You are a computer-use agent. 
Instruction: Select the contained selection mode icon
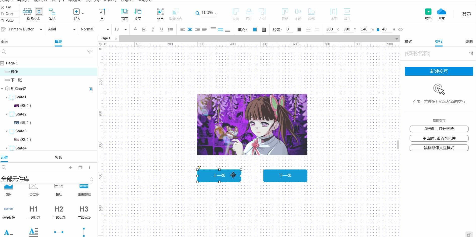(39, 11)
